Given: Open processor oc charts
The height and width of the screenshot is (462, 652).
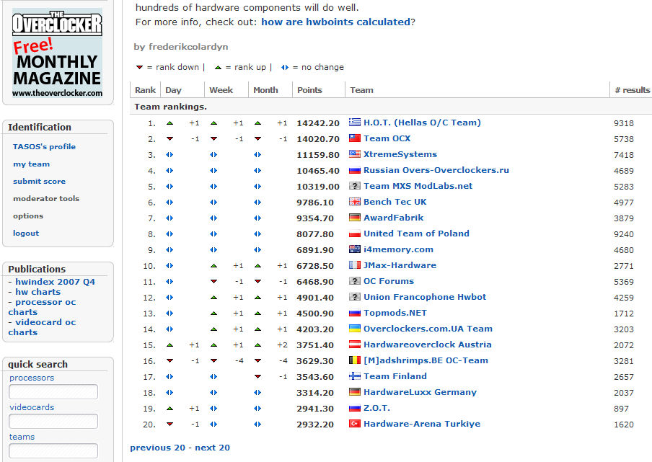Looking at the screenshot, I should pos(42,307).
